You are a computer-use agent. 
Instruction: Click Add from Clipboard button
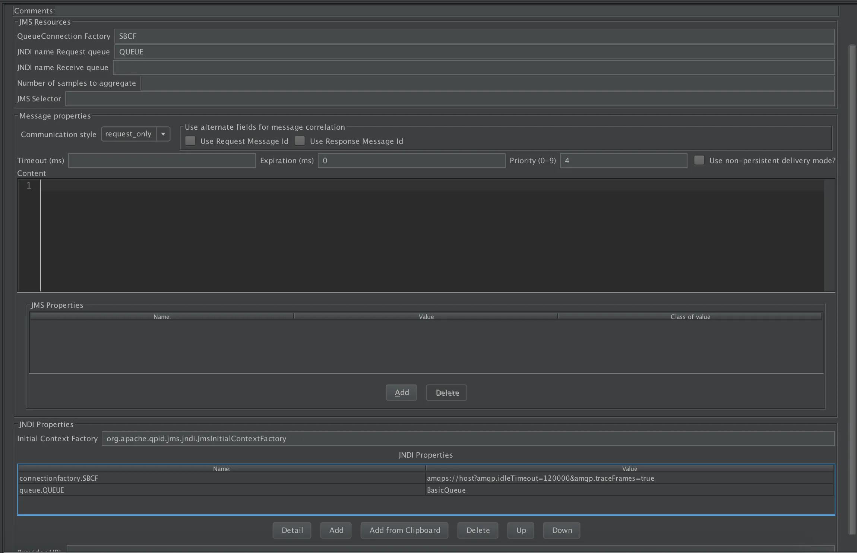point(404,530)
